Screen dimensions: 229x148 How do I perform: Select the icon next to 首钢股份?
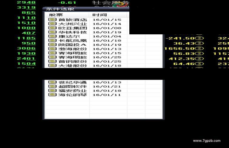[52, 61]
